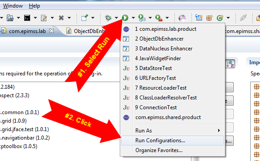Select the .grid.jface.test (1.0.1) row
Screen dimensions: 260x161
pos(24,129)
